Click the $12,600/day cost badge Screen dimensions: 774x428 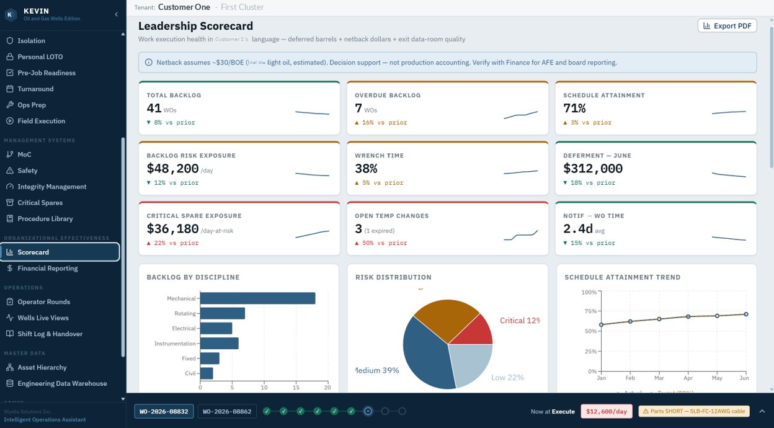point(607,411)
